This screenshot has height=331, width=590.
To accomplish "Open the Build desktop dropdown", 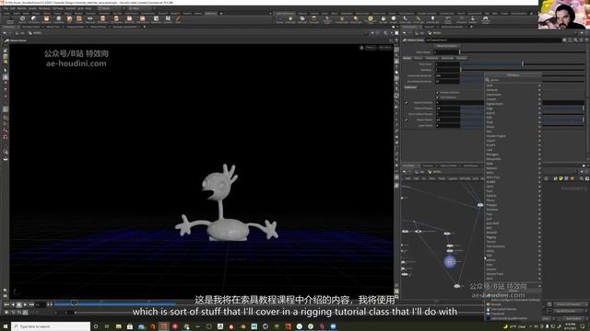I will 110,8.
